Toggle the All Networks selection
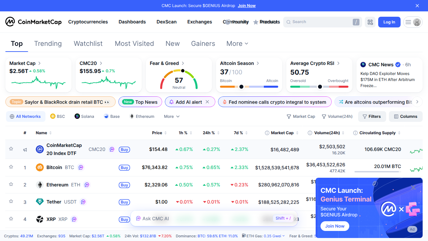The height and width of the screenshot is (241, 428). [x=25, y=116]
